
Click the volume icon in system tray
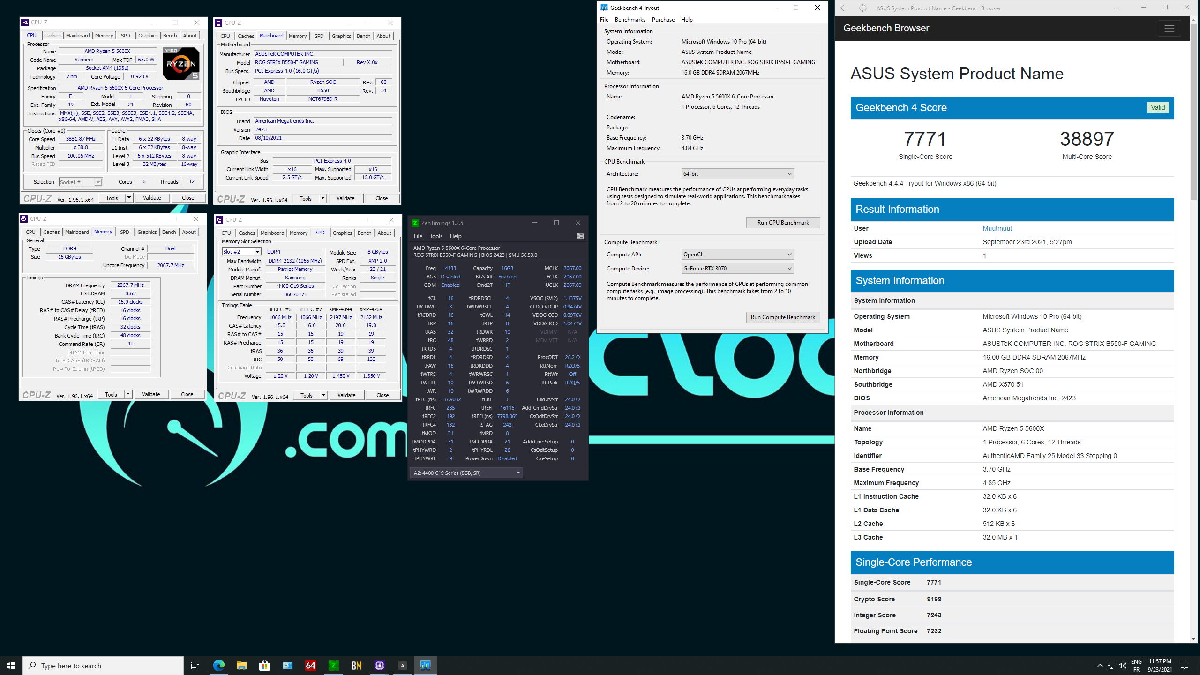point(1123,666)
